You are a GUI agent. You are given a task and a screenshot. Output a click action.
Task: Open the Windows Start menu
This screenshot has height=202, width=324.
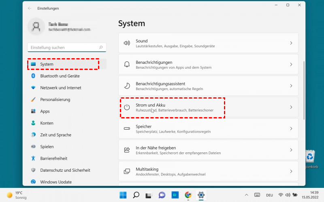coord(123,195)
